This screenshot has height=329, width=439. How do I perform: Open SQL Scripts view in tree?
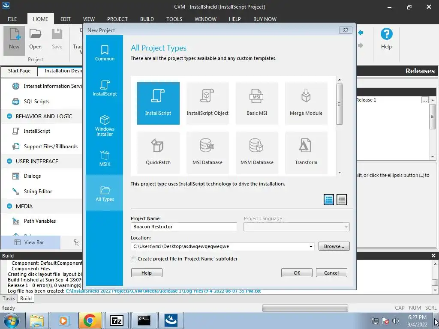(36, 102)
